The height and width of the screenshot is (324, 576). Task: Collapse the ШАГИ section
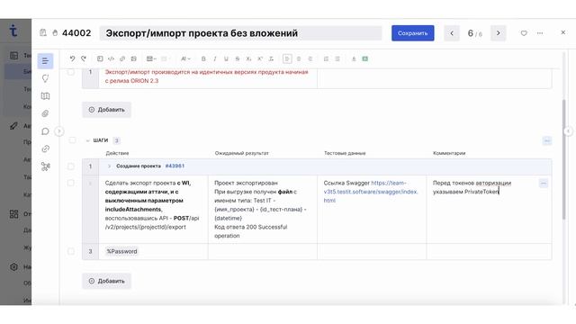(x=88, y=140)
